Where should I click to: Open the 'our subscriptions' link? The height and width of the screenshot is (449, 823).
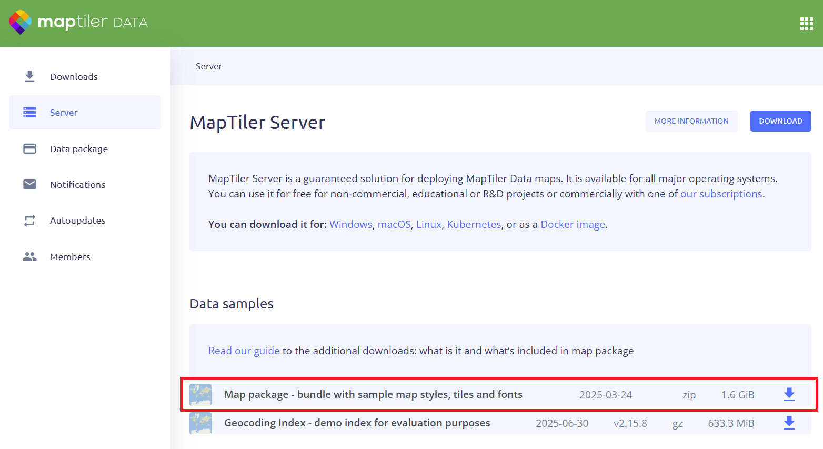coord(721,194)
